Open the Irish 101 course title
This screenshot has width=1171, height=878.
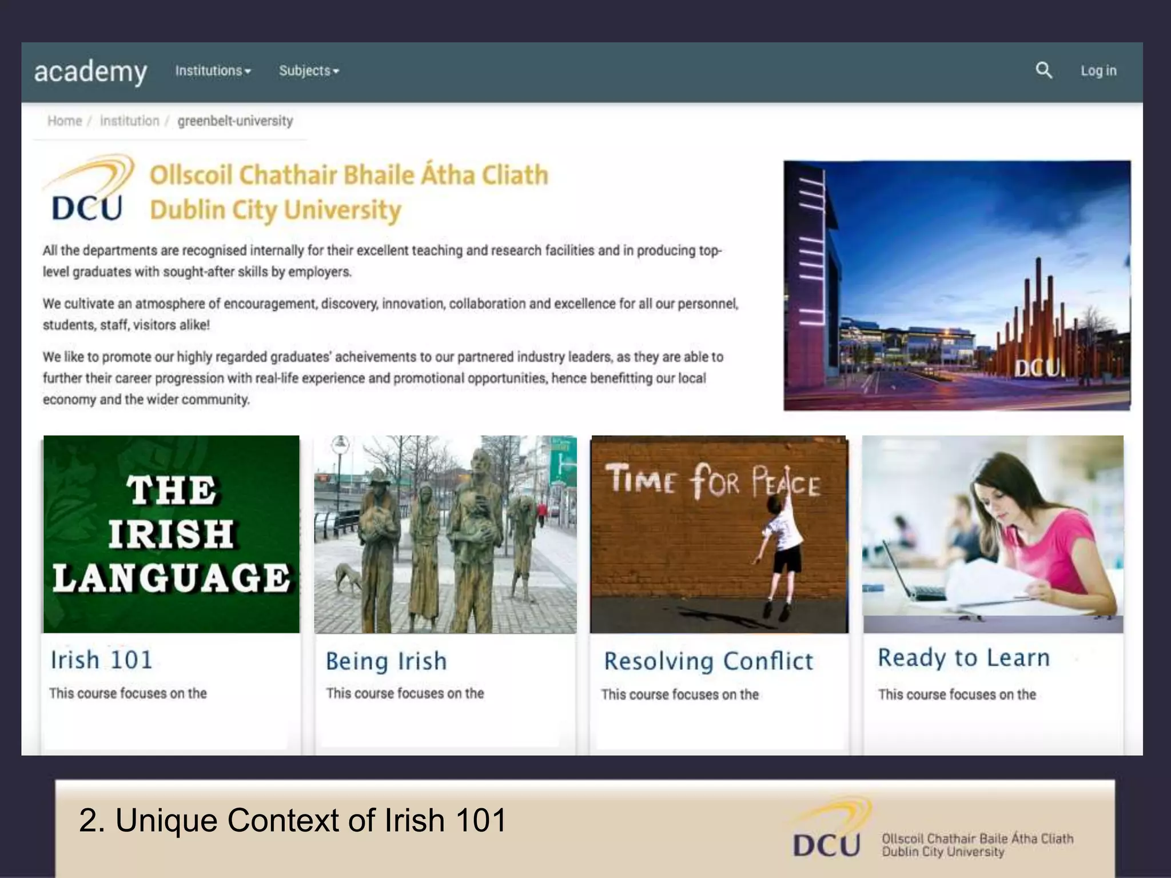point(101,660)
